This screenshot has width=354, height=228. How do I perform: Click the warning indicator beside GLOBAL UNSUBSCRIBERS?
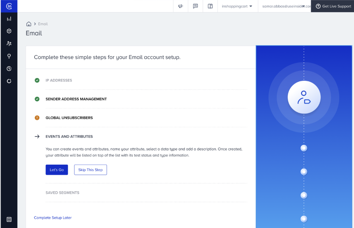[37, 117]
